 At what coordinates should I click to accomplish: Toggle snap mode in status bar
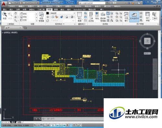click(x=38, y=125)
